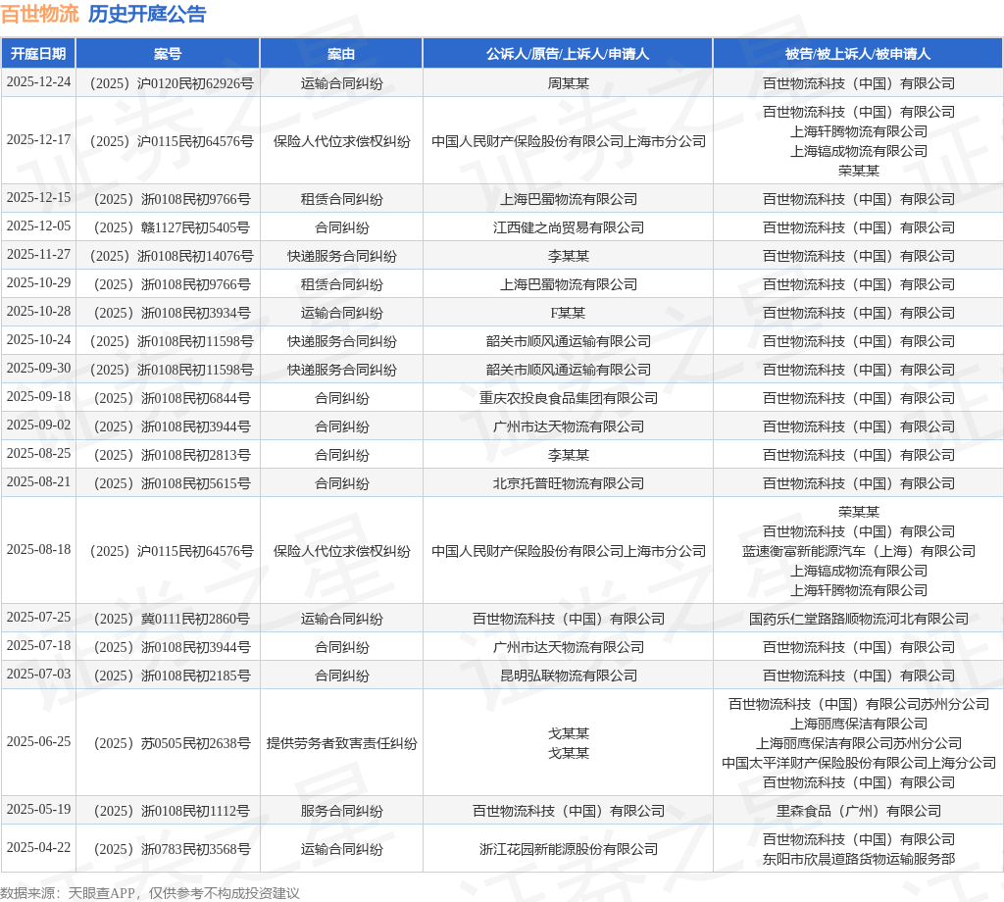This screenshot has height=902, width=1004.
Task: Click the 案由 column header
Action: (x=341, y=54)
